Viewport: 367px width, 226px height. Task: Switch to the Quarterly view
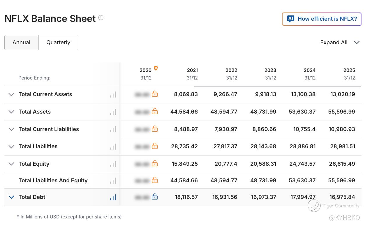click(x=58, y=43)
